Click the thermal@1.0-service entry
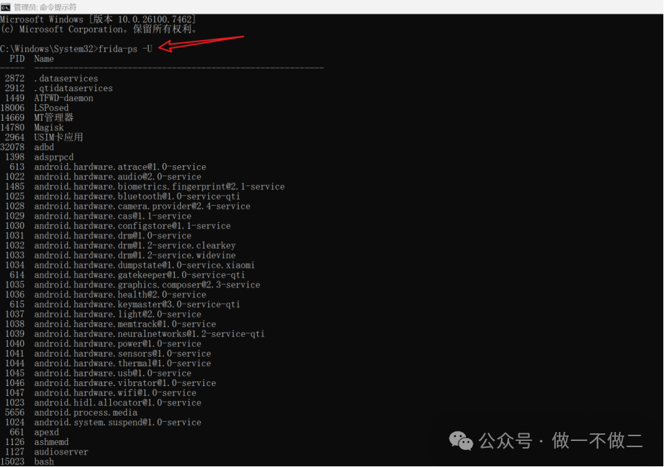Image resolution: width=664 pixels, height=467 pixels. pos(123,363)
